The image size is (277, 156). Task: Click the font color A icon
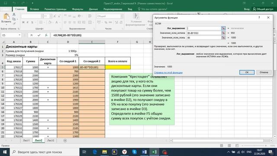(x=57, y=22)
